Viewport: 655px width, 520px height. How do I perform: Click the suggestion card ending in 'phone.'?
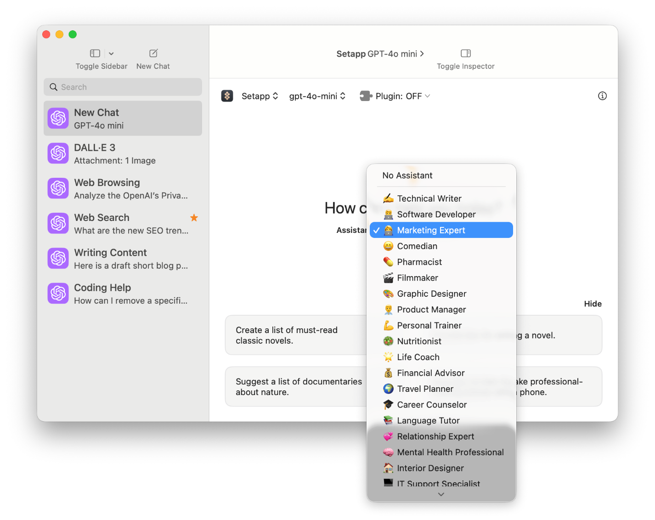click(559, 387)
